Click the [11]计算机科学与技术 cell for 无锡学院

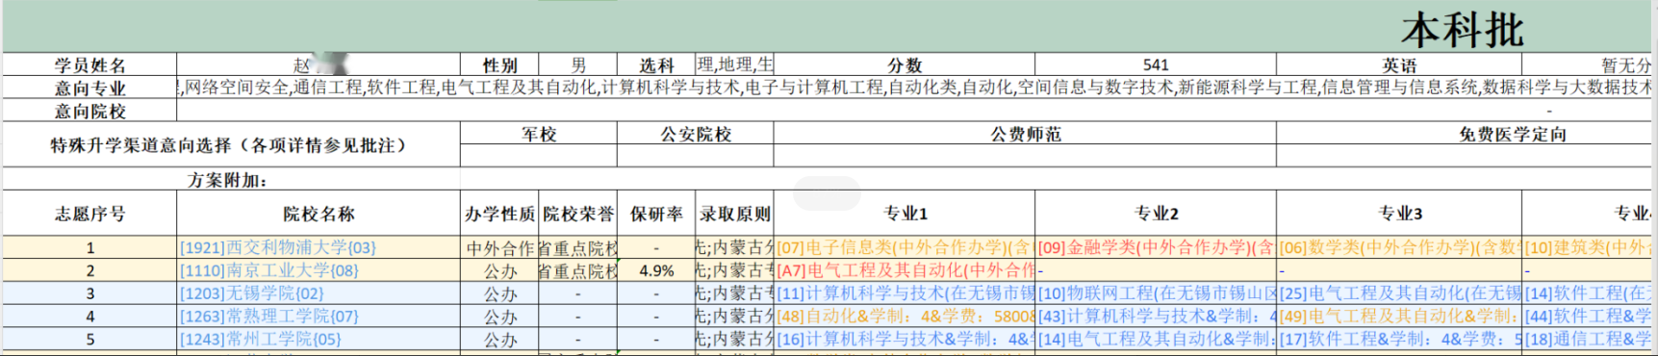[905, 293]
